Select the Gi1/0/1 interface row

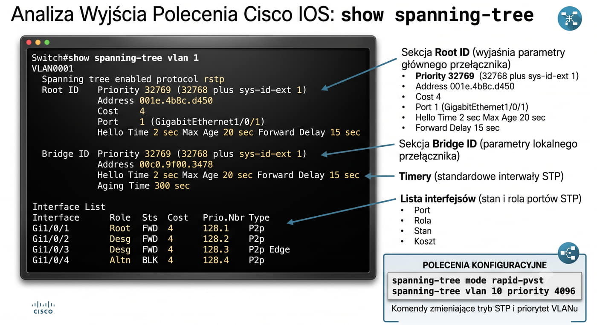coord(148,228)
